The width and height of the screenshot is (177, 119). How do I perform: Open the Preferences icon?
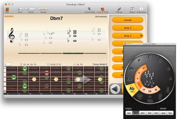click(141, 9)
